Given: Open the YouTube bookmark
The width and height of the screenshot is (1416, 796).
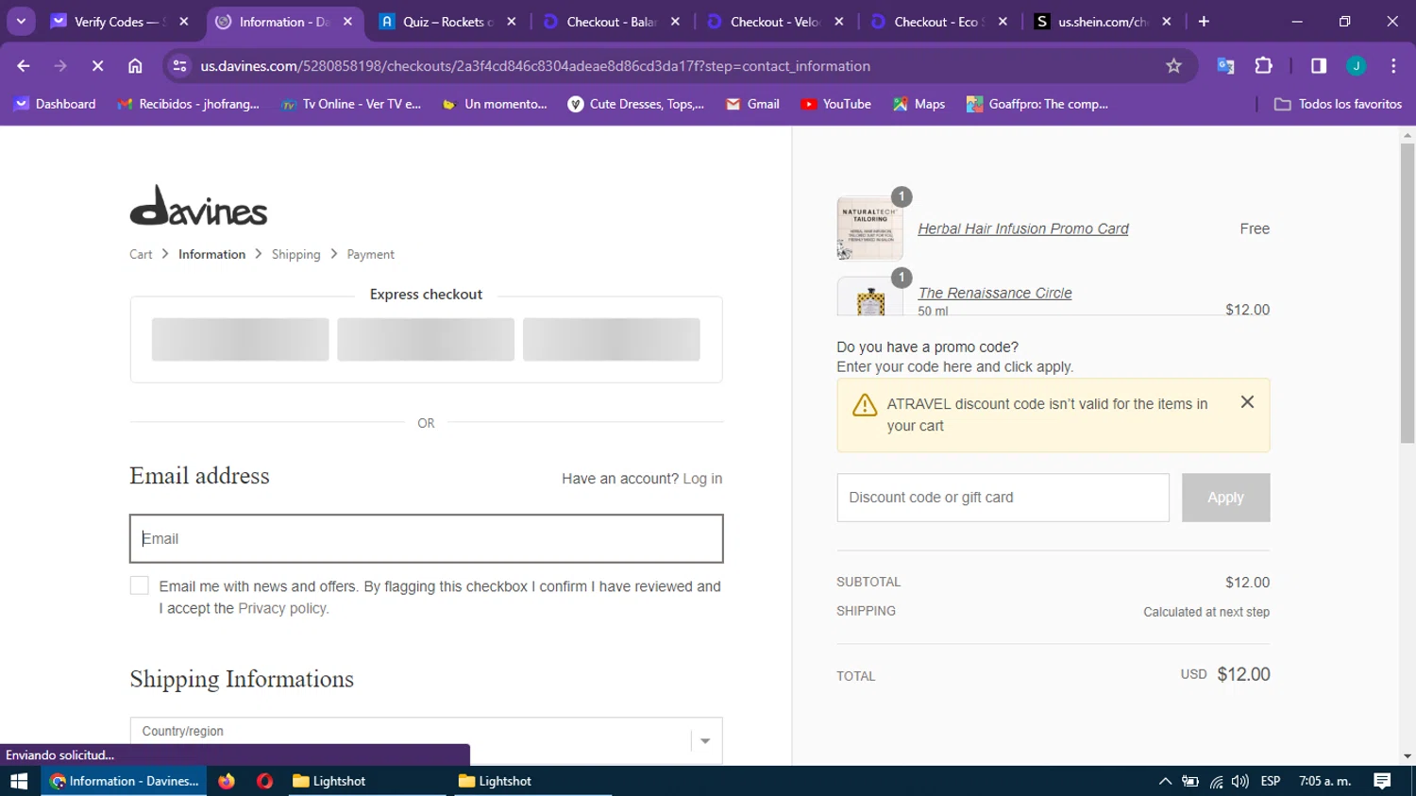Looking at the screenshot, I should 836,104.
